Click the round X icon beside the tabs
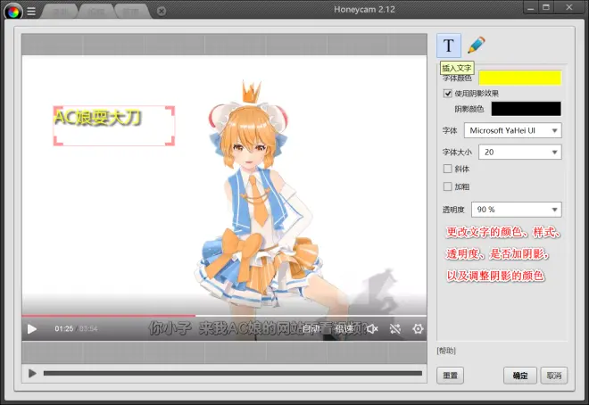This screenshot has width=589, height=405. [162, 12]
